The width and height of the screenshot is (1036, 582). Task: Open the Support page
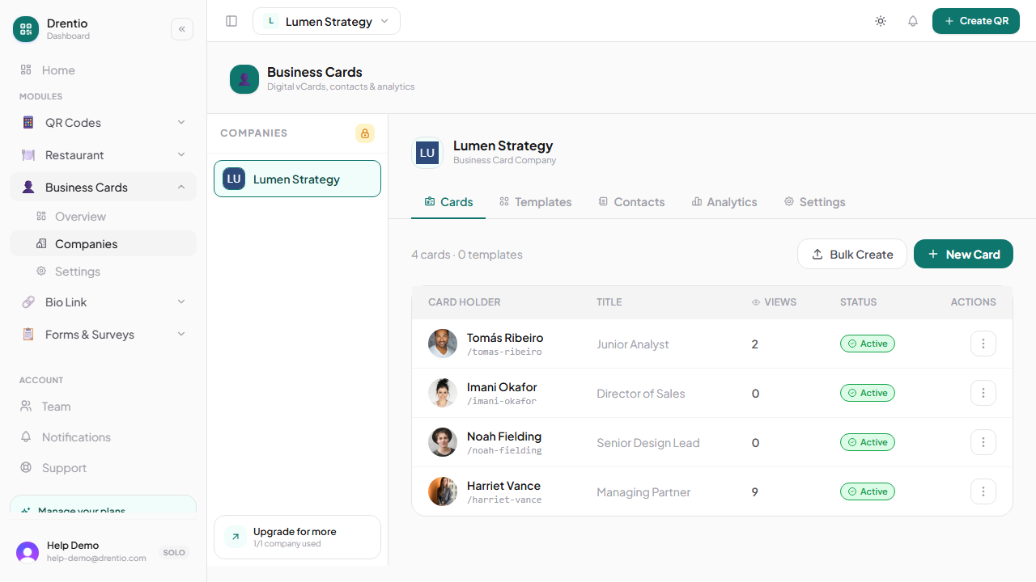(x=103, y=468)
